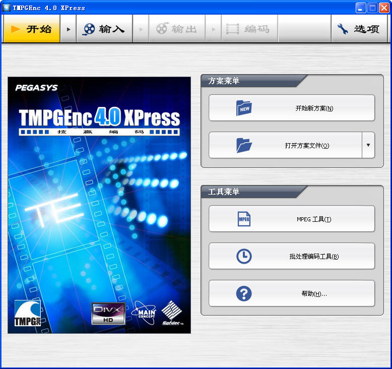Maximize the TMPGEnc window

tap(372, 8)
